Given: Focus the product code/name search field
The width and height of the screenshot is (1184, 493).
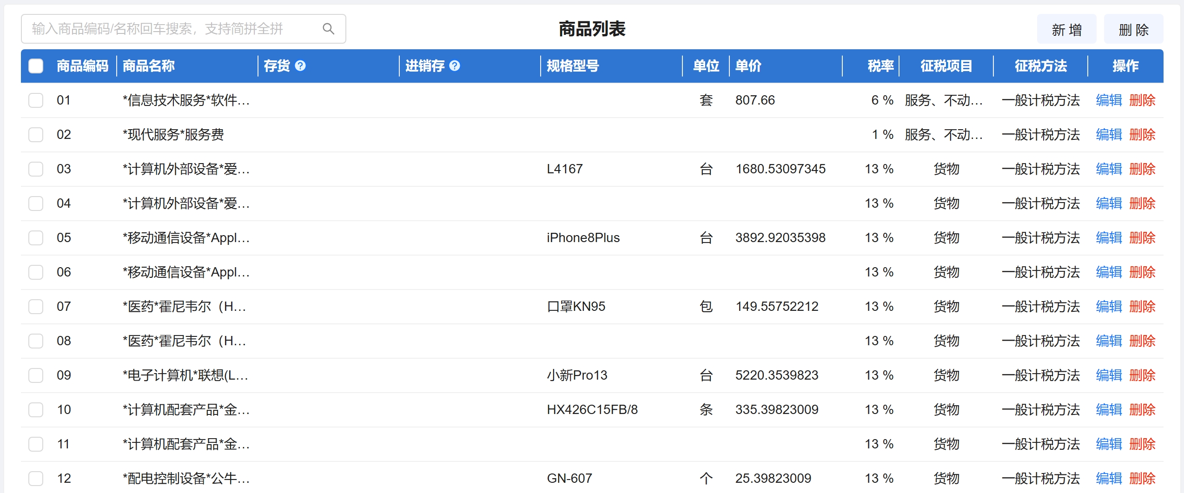Looking at the screenshot, I should [172, 29].
